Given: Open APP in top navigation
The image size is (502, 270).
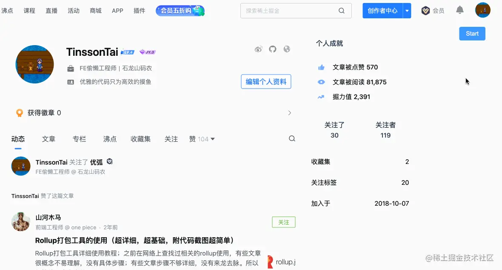Looking at the screenshot, I should click(x=117, y=11).
